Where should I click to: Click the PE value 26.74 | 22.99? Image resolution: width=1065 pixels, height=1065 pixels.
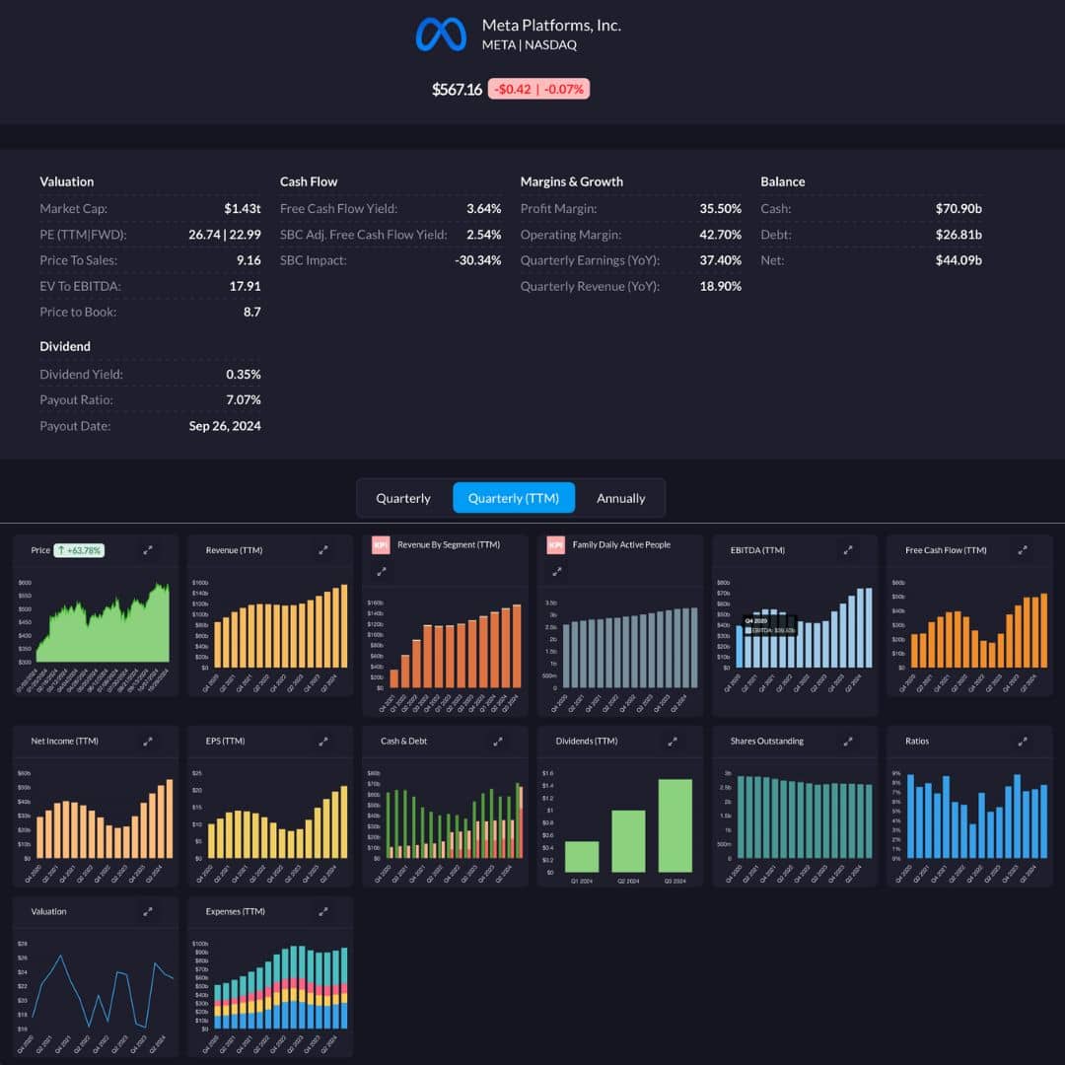(x=225, y=235)
